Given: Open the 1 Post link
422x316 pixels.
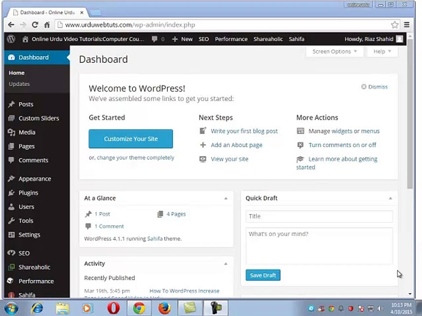Looking at the screenshot, I should [x=102, y=214].
